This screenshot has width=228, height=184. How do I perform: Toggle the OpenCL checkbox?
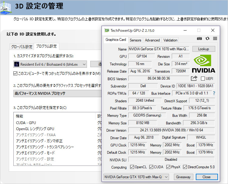pos(132,167)
